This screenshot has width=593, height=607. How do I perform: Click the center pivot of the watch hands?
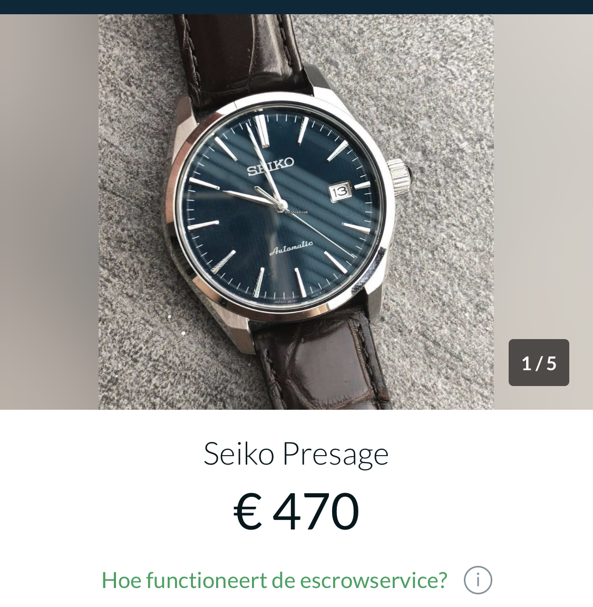282,206
